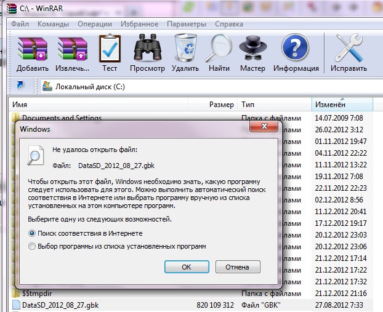Open the Параметры menu

point(187,24)
